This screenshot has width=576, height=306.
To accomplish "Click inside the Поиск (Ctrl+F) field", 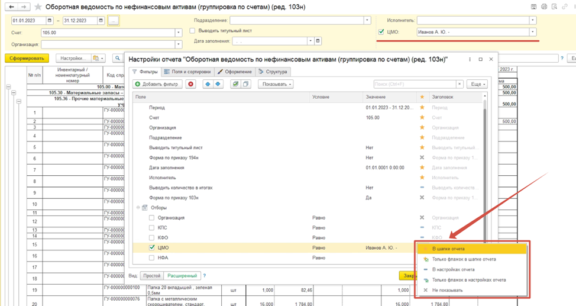I will (415, 84).
